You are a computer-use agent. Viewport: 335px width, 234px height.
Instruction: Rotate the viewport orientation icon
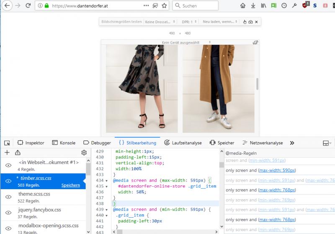pos(255,42)
